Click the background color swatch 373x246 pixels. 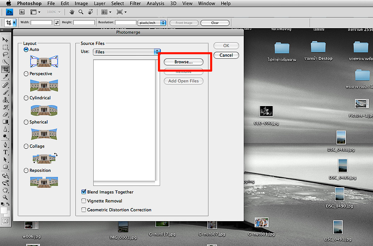pos(7,212)
